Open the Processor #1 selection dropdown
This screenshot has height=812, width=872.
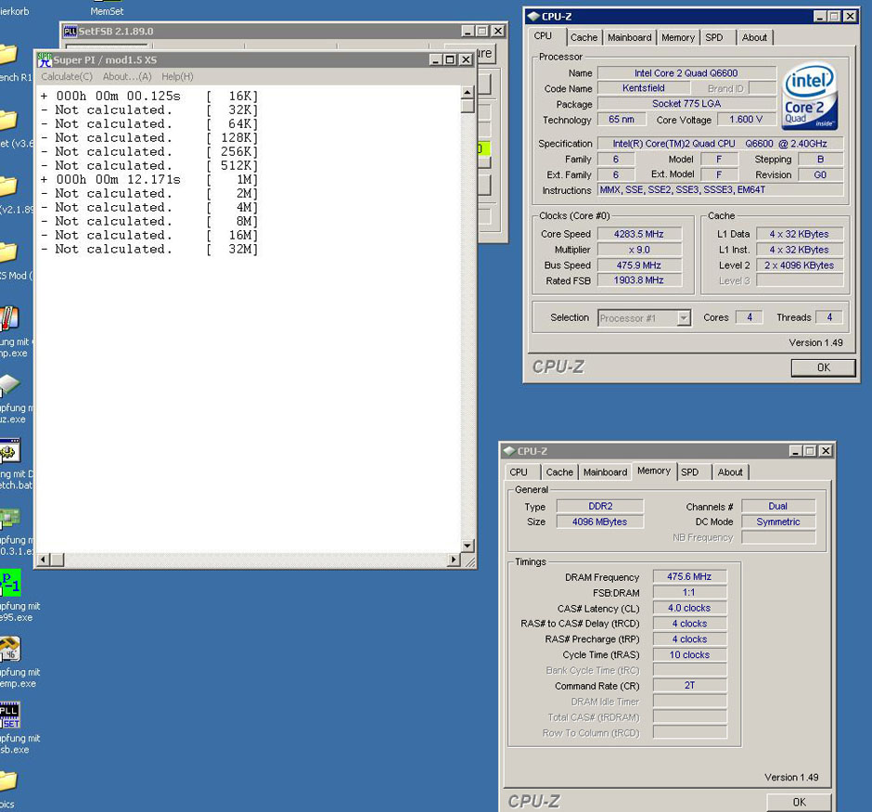pos(684,318)
